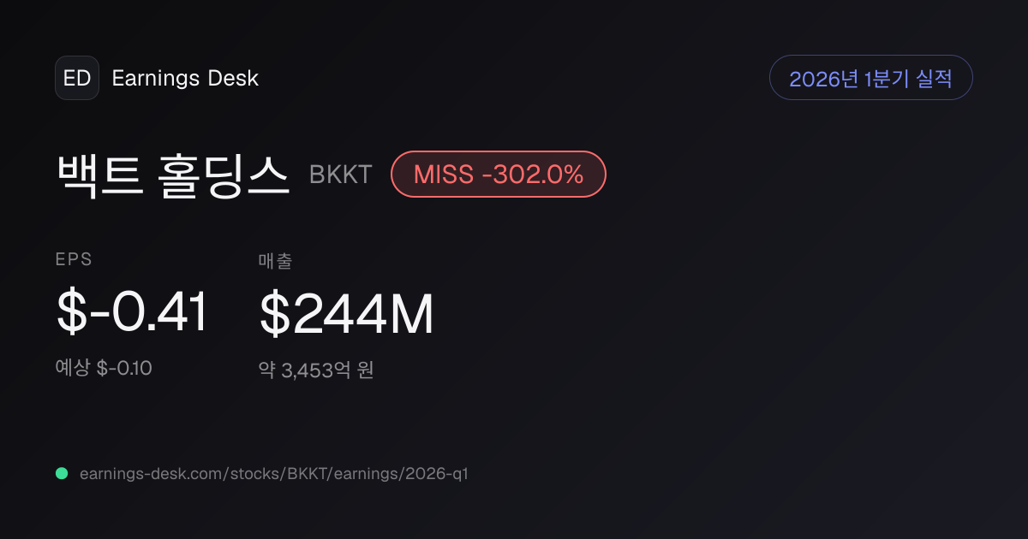
Task: Click the 예상 estimate label
Action: 73,369
